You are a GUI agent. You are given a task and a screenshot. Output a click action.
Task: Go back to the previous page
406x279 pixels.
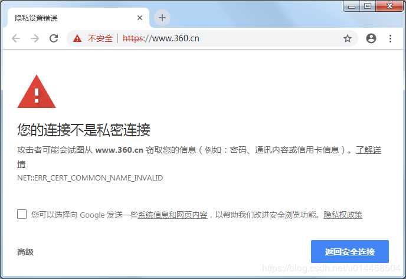click(16, 38)
